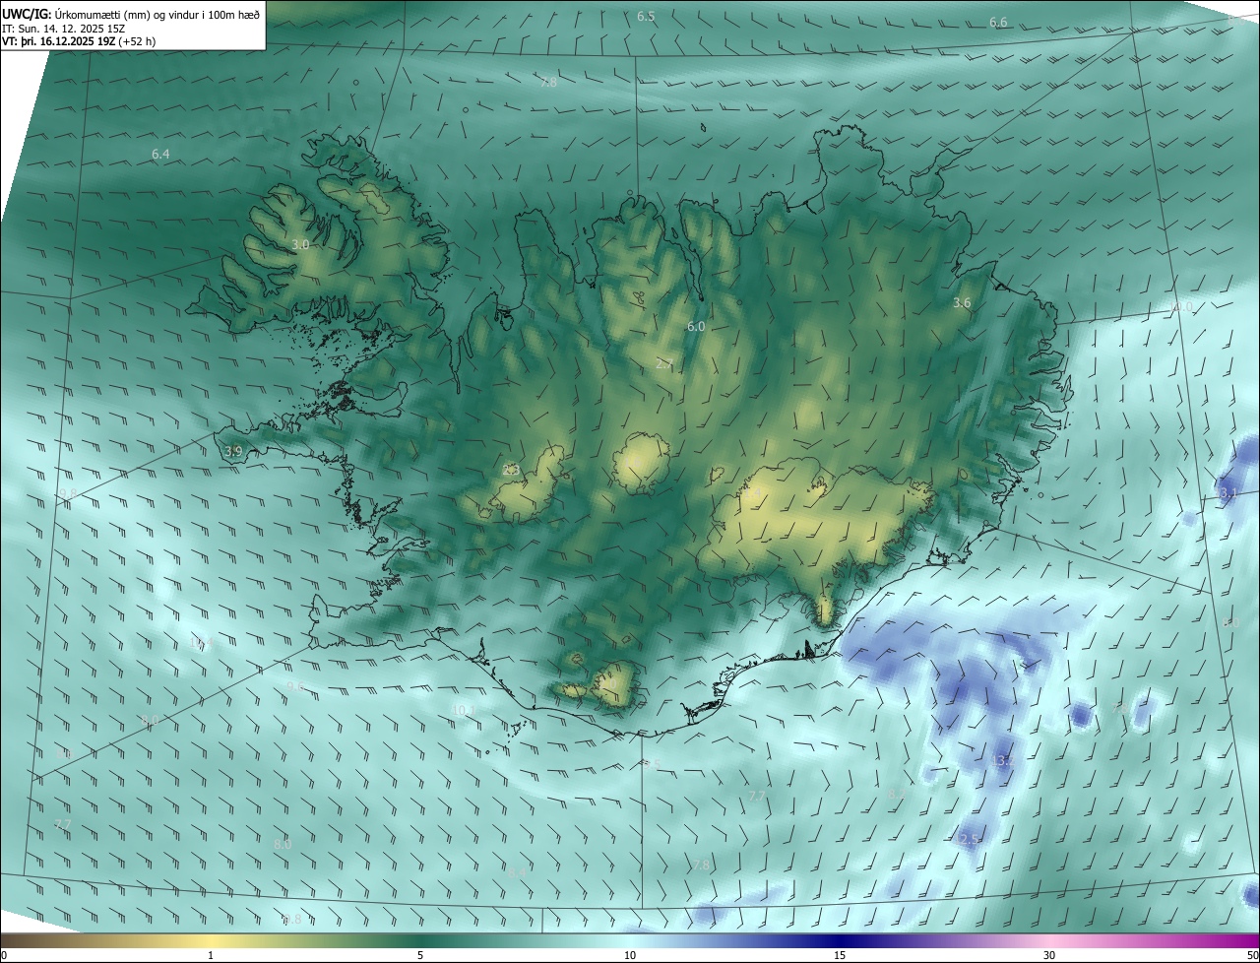Click the 2.3 value label on the glacier
This screenshot has height=963, width=1260.
(x=510, y=471)
